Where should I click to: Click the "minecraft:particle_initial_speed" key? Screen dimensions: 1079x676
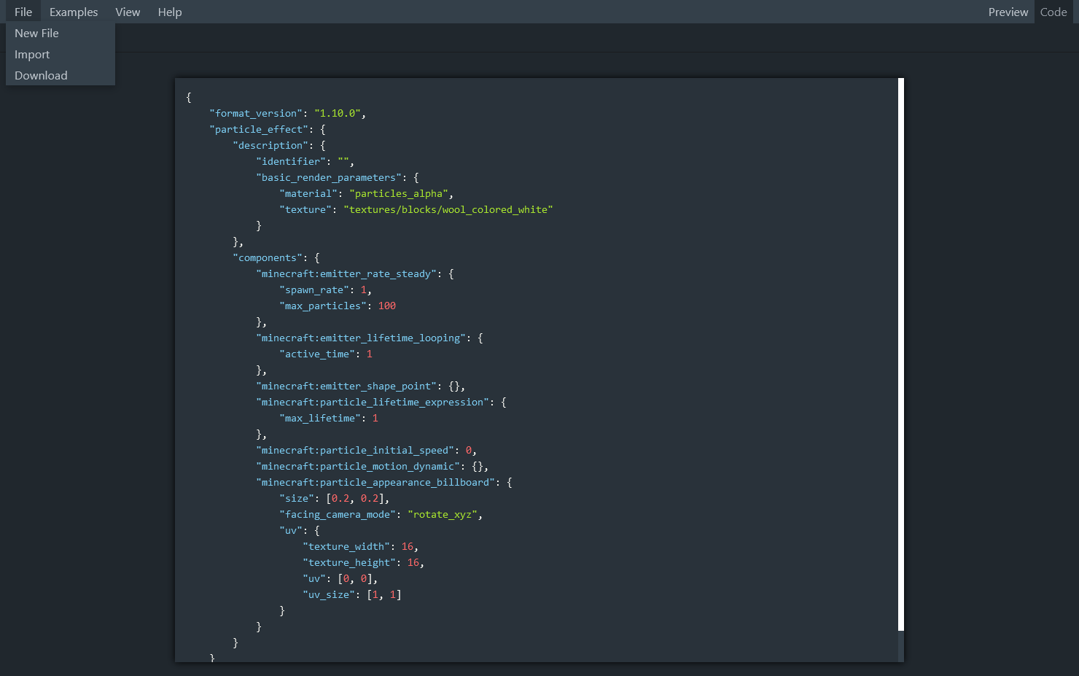click(355, 450)
